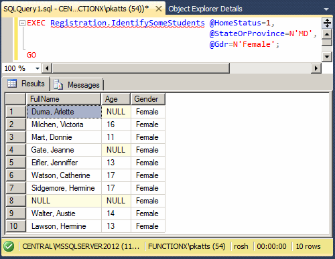Click the GO keyword in the editor
The image size is (335, 259).
(31, 55)
